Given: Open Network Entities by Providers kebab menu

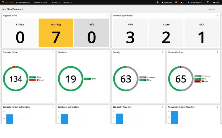Looking at the screenshot, I should pyautogui.click(x=217, y=107).
